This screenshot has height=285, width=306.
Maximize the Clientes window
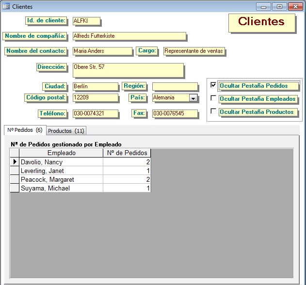(279, 7)
